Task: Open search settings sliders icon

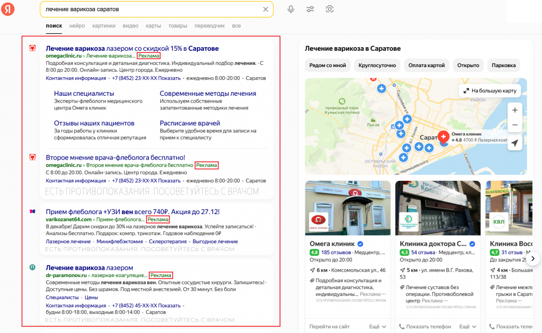Action: (x=310, y=10)
